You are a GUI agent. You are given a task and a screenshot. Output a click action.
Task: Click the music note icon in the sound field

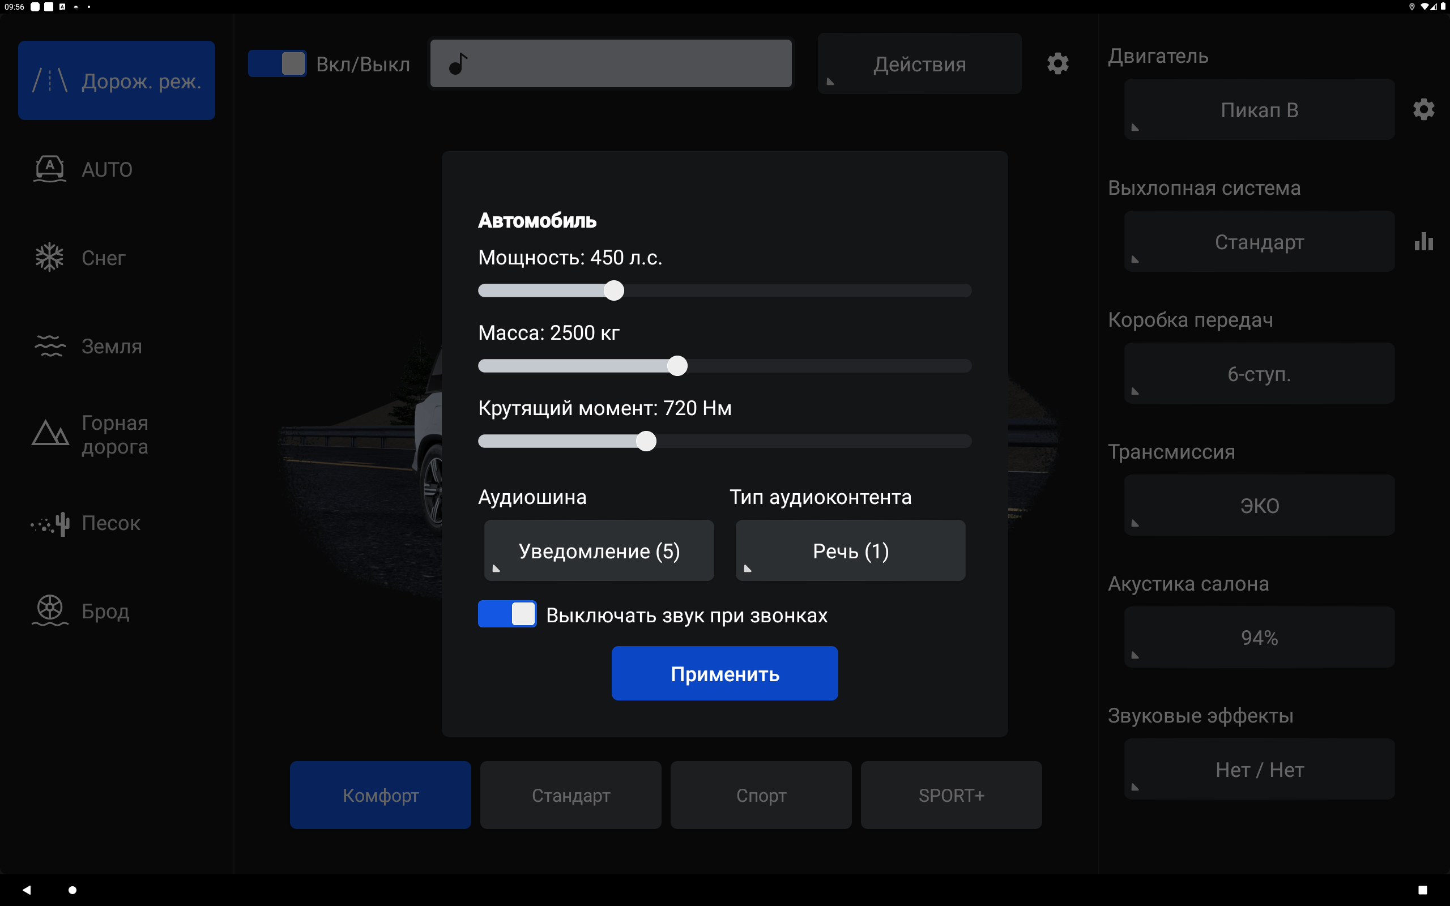[458, 63]
